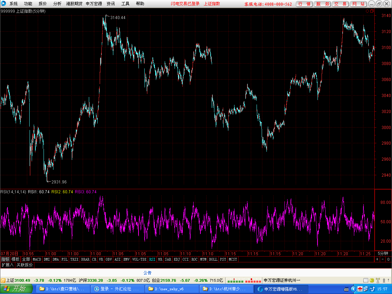
Task: Click the 服务 button
Action: [x=323, y=4]
